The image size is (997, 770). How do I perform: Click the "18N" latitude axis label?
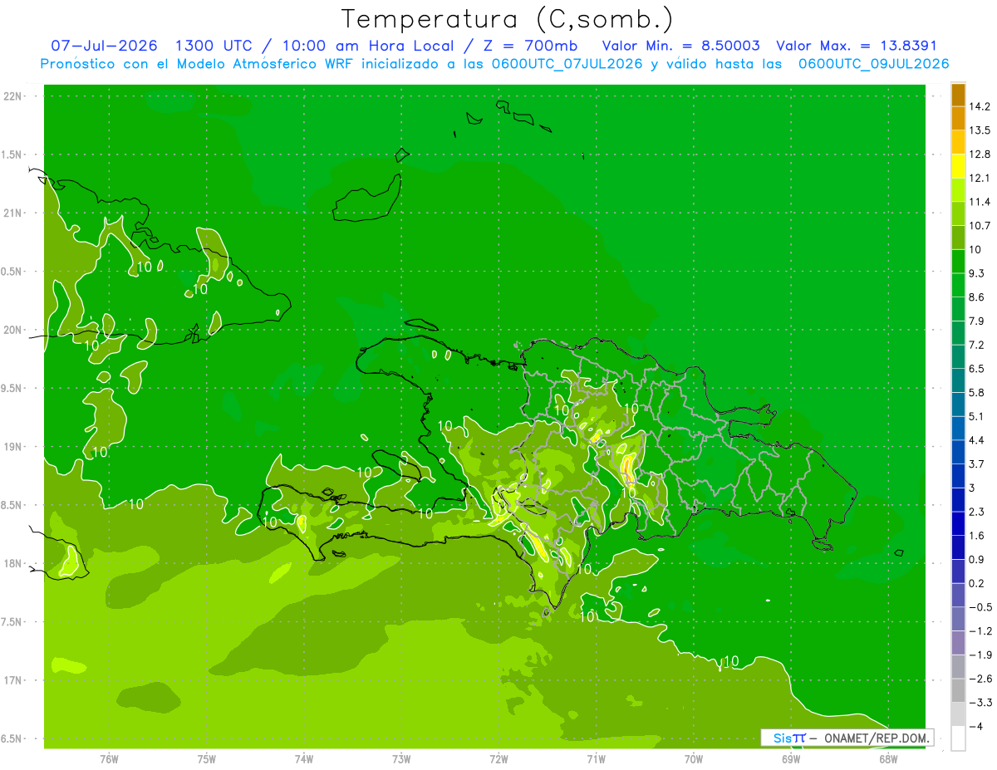point(12,563)
